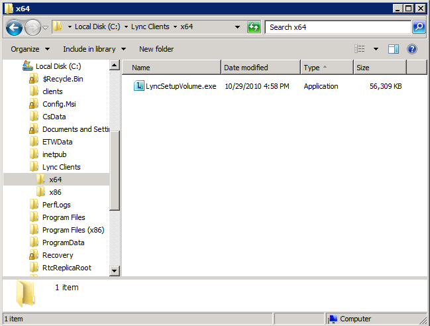This screenshot has width=430, height=326.
Task: Select ETWData folder in tree
Action: [x=58, y=142]
